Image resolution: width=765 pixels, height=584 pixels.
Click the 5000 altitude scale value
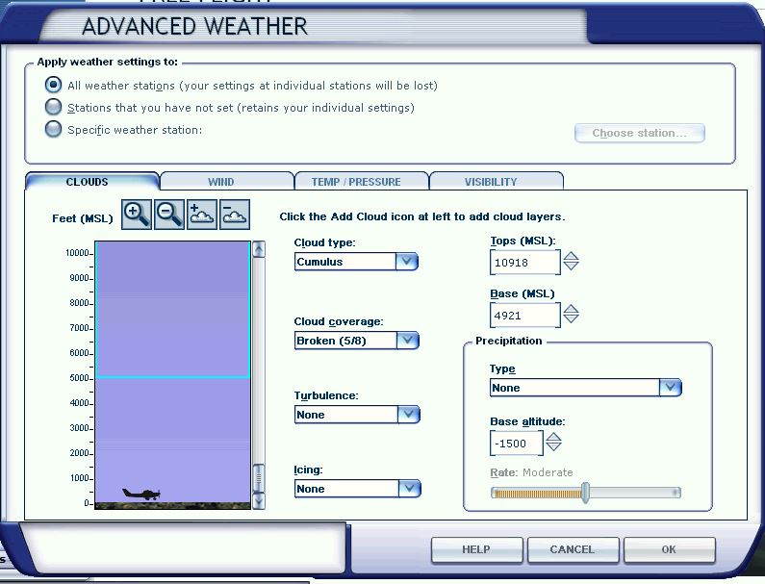pos(79,377)
